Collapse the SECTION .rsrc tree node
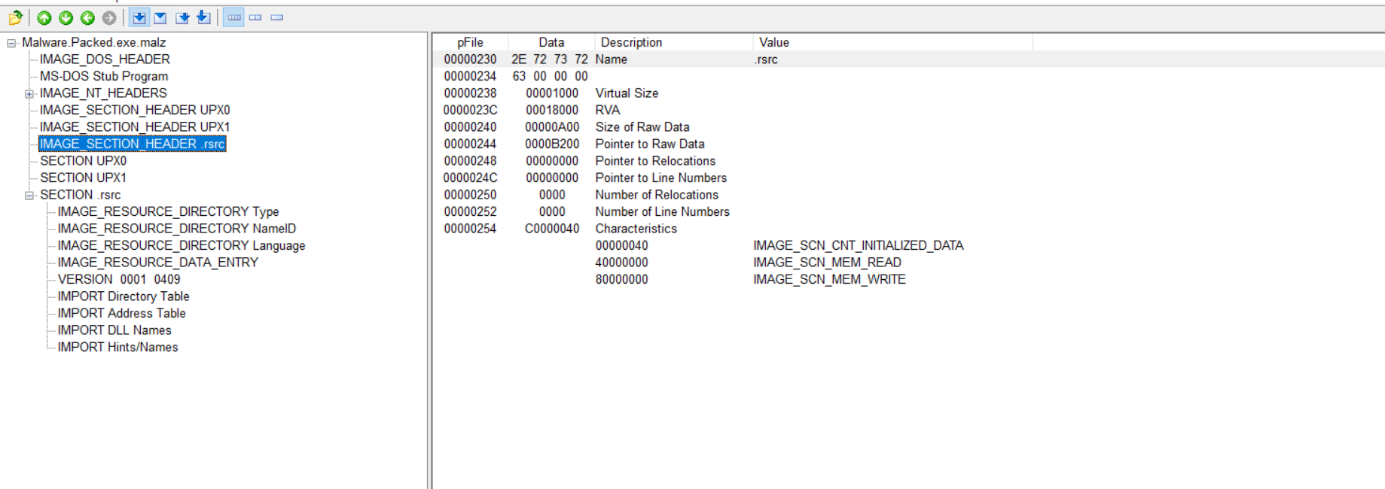This screenshot has width=1385, height=489. [29, 196]
